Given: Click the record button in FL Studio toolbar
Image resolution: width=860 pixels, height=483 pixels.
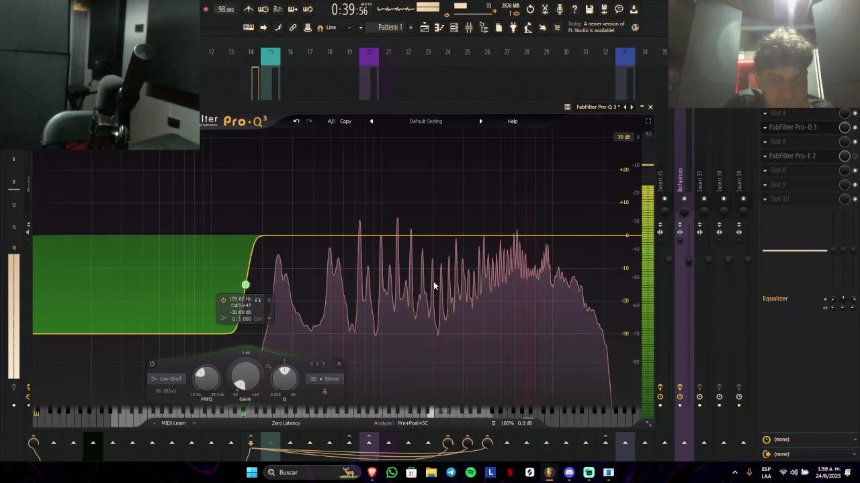Looking at the screenshot, I should [x=206, y=9].
